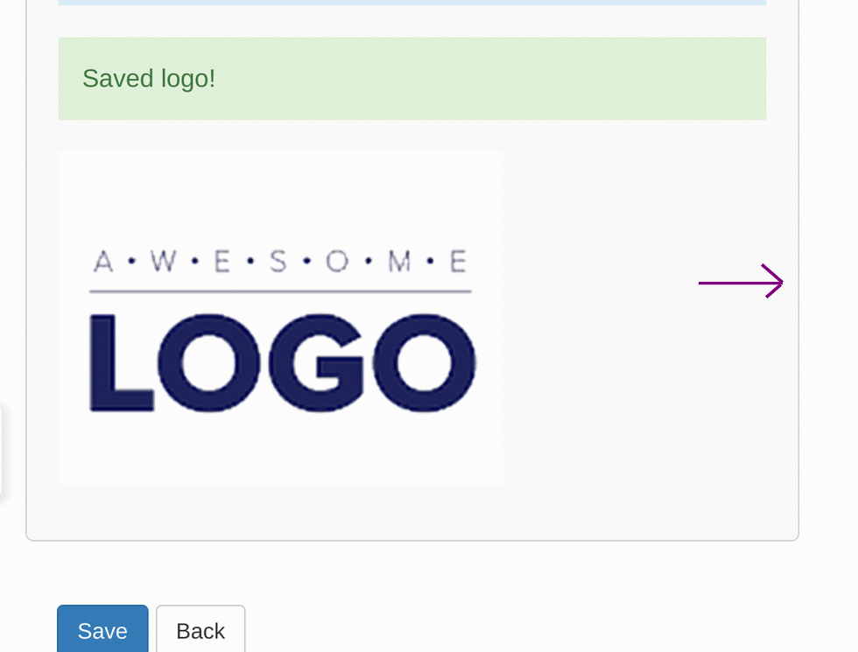Click the first O in LOGO
Screen dimensions: 858x652
(209, 362)
